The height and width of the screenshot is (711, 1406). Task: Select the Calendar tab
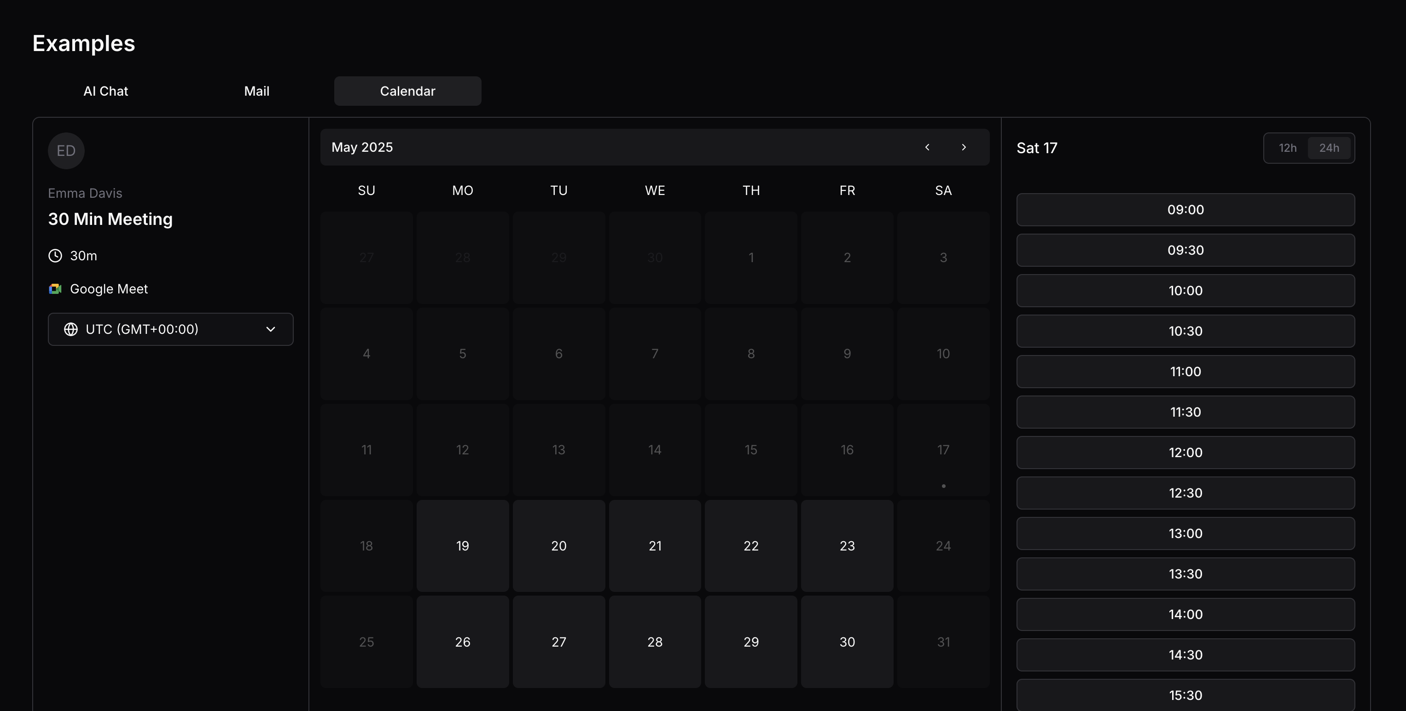pos(407,91)
